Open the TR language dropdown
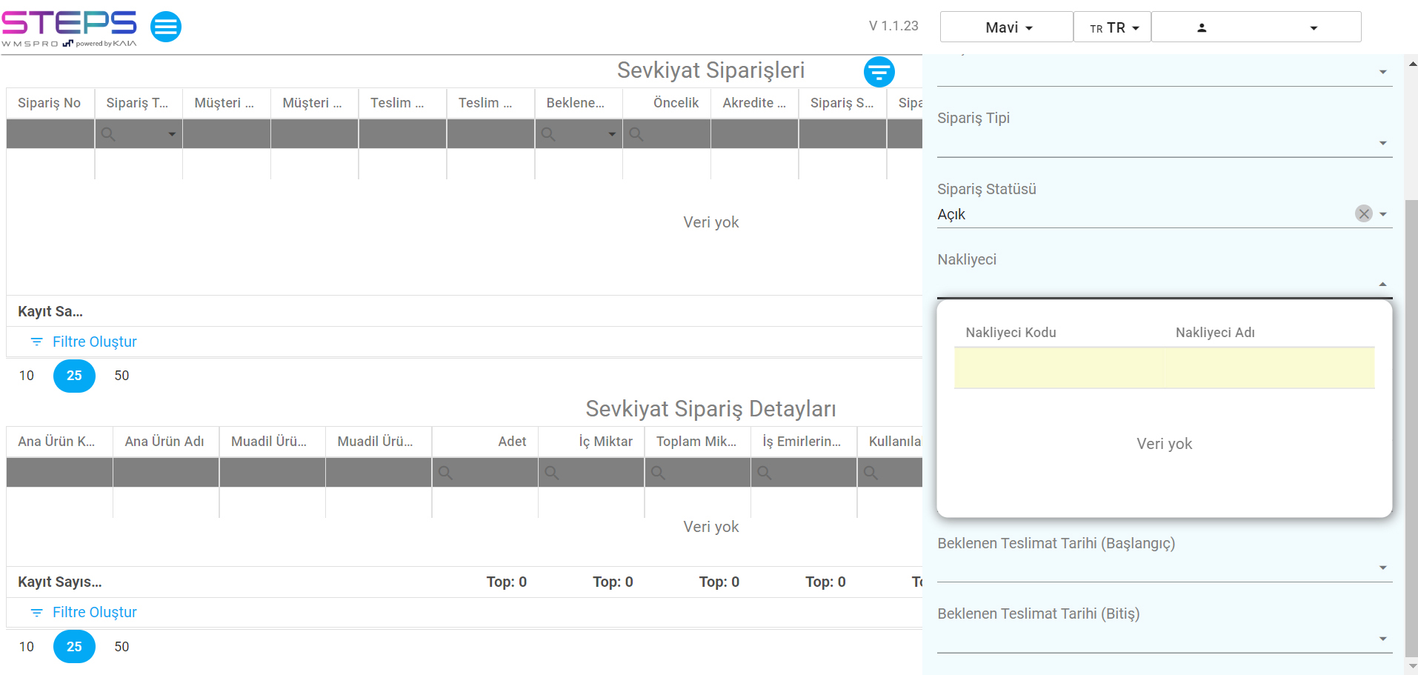The height and width of the screenshot is (675, 1418). tap(1112, 27)
